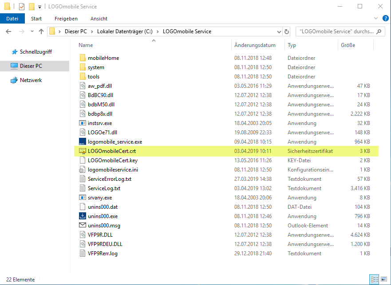Refresh the current folder view

[x=287, y=31]
